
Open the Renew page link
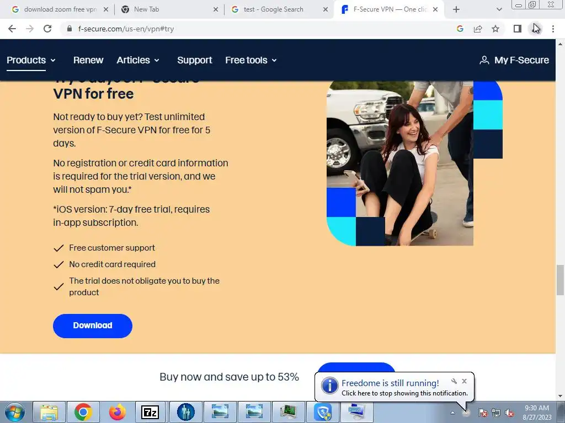pyautogui.click(x=88, y=60)
